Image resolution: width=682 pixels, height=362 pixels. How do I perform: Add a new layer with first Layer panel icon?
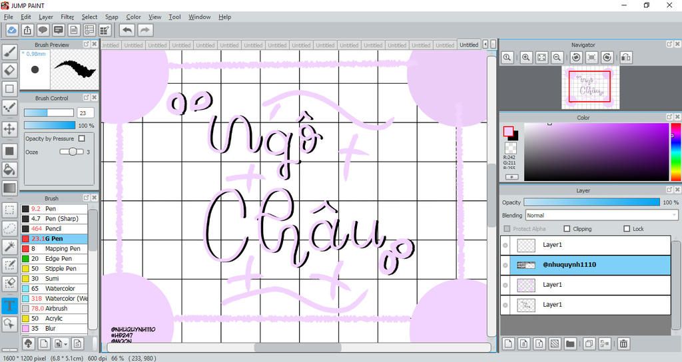pos(508,344)
